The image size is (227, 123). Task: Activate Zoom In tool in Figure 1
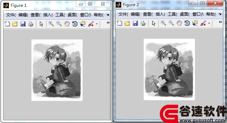51,24
